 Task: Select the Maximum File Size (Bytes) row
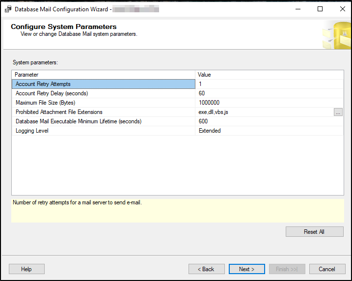pyautogui.click(x=103, y=103)
